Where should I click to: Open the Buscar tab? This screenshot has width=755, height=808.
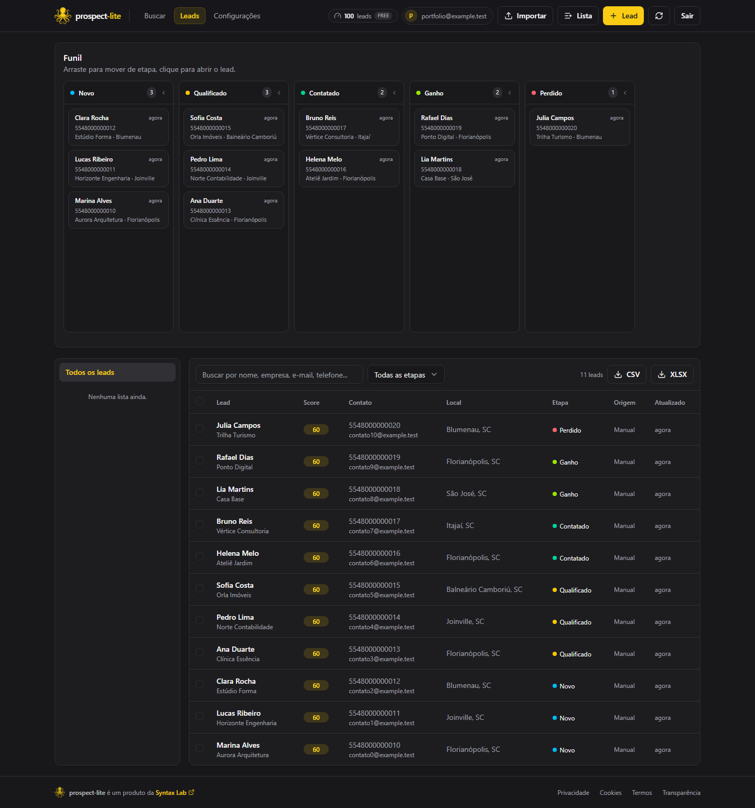(x=155, y=16)
